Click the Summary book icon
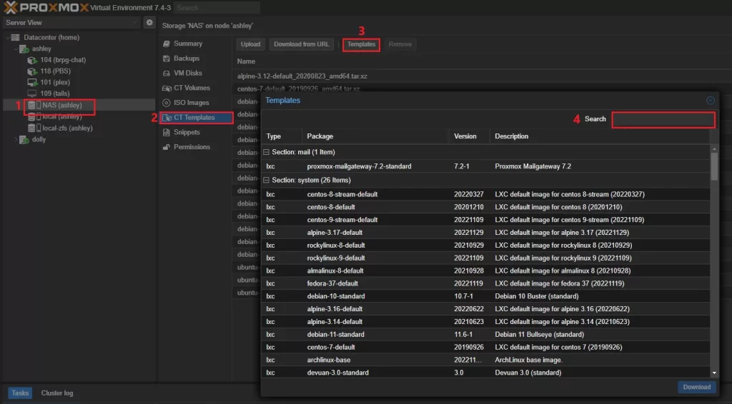Image resolution: width=732 pixels, height=404 pixels. [x=166, y=44]
